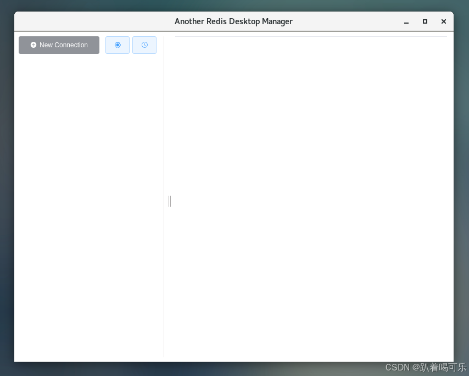The width and height of the screenshot is (469, 376).
Task: Maximize the Another Redis Desktop Manager window
Action: click(x=425, y=21)
